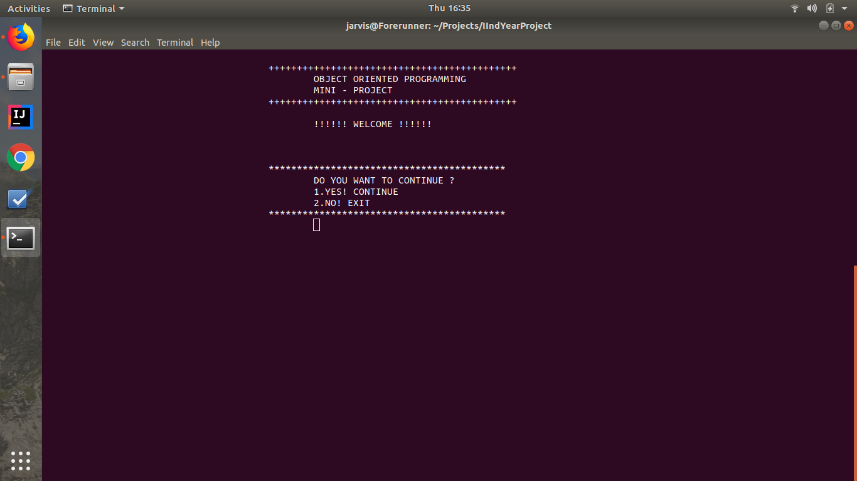Open the Thu 16:35 clock calendar
The height and width of the screenshot is (481, 857).
(x=449, y=9)
